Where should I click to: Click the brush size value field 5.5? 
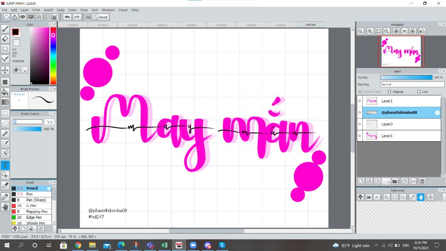pos(50,122)
